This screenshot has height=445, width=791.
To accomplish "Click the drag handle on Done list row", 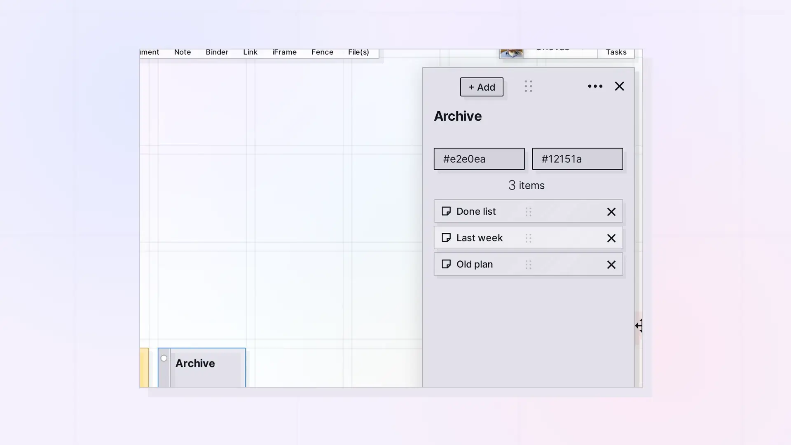I will click(529, 211).
